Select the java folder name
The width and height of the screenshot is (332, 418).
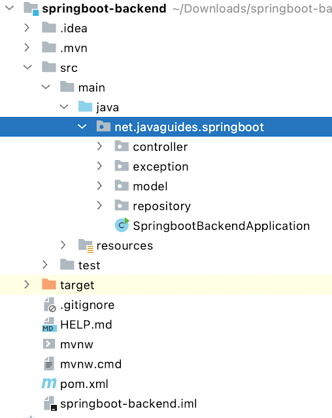pos(108,108)
